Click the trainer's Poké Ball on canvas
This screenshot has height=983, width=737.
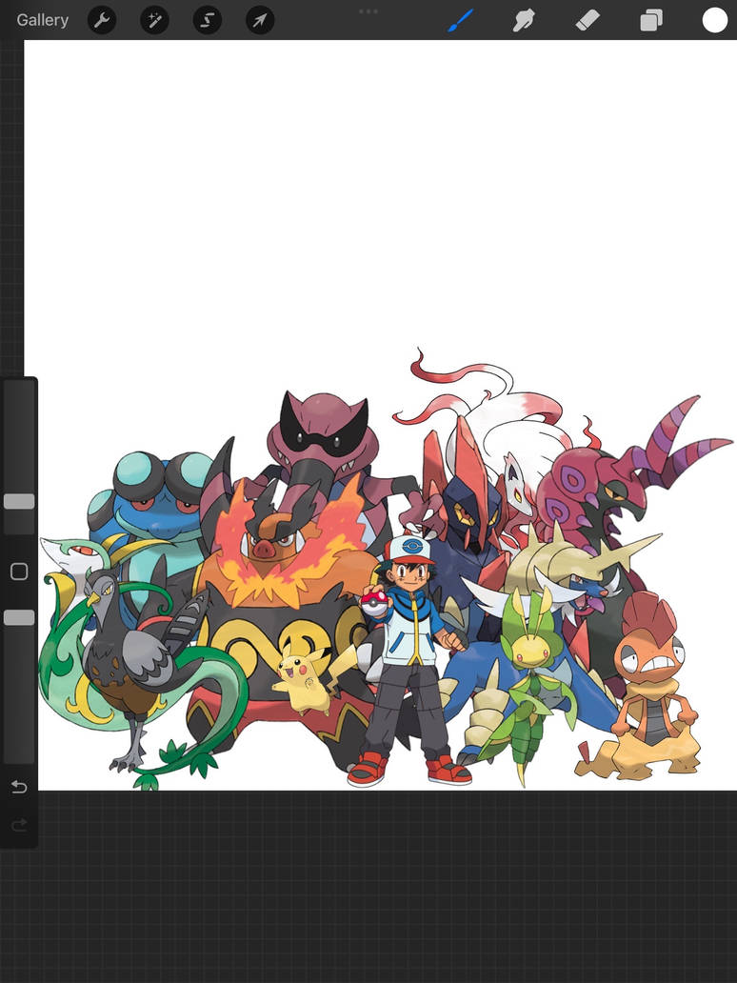point(373,601)
